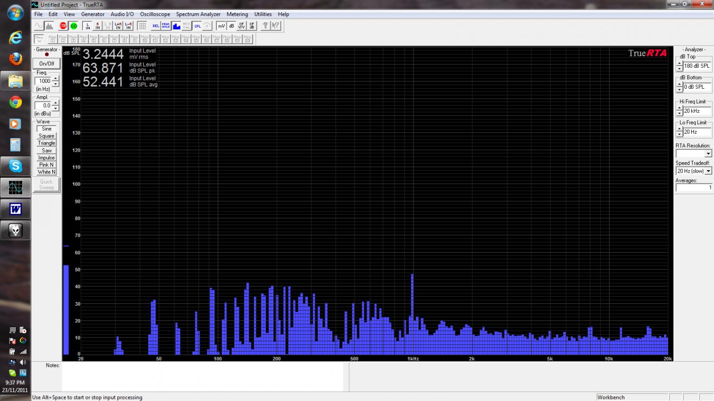The width and height of the screenshot is (714, 401).
Task: Open Internet Explorer from the taskbar
Action: click(x=15, y=37)
